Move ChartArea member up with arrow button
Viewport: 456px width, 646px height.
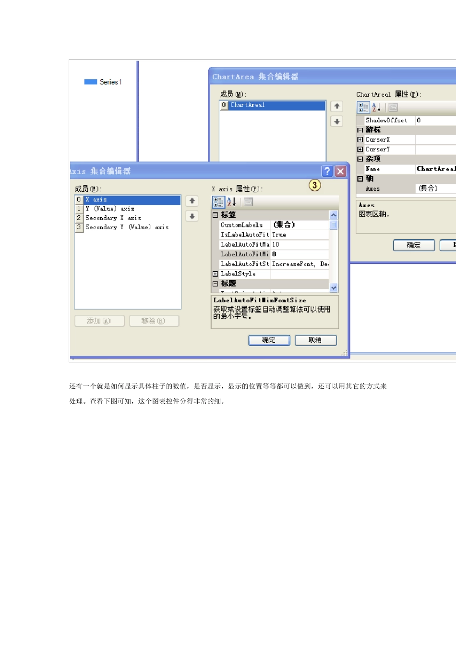tap(337, 106)
